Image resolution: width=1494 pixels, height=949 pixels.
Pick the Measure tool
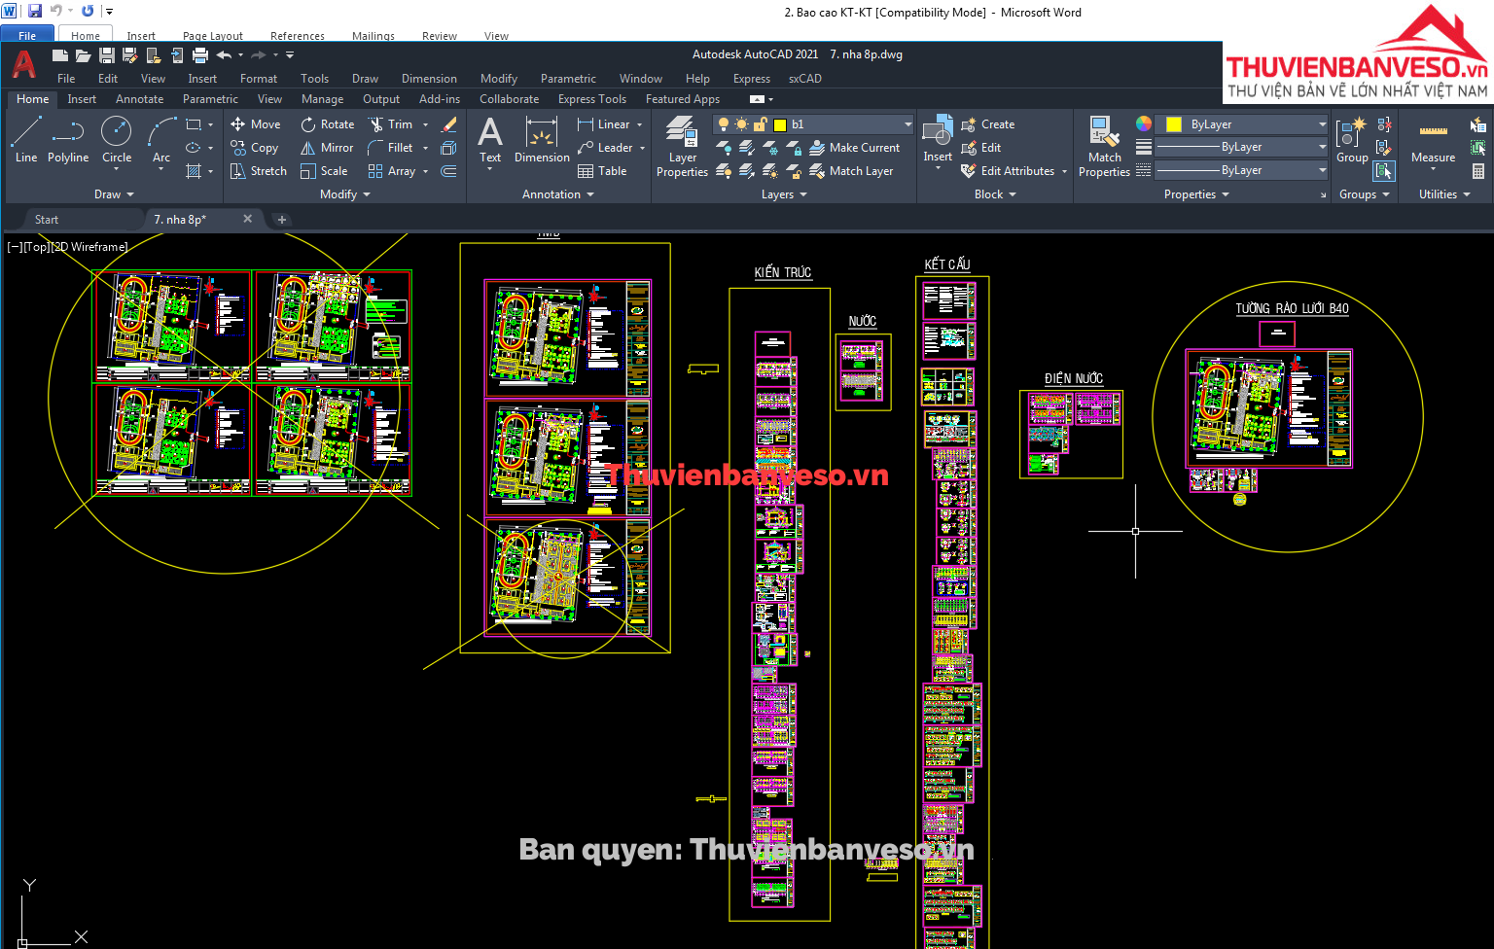coord(1433,139)
